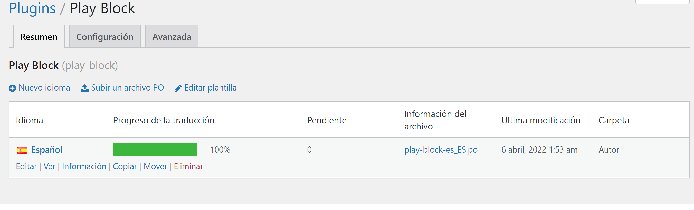Click the upload icon for PO file
Image resolution: width=694 pixels, height=210 pixels.
click(x=84, y=88)
